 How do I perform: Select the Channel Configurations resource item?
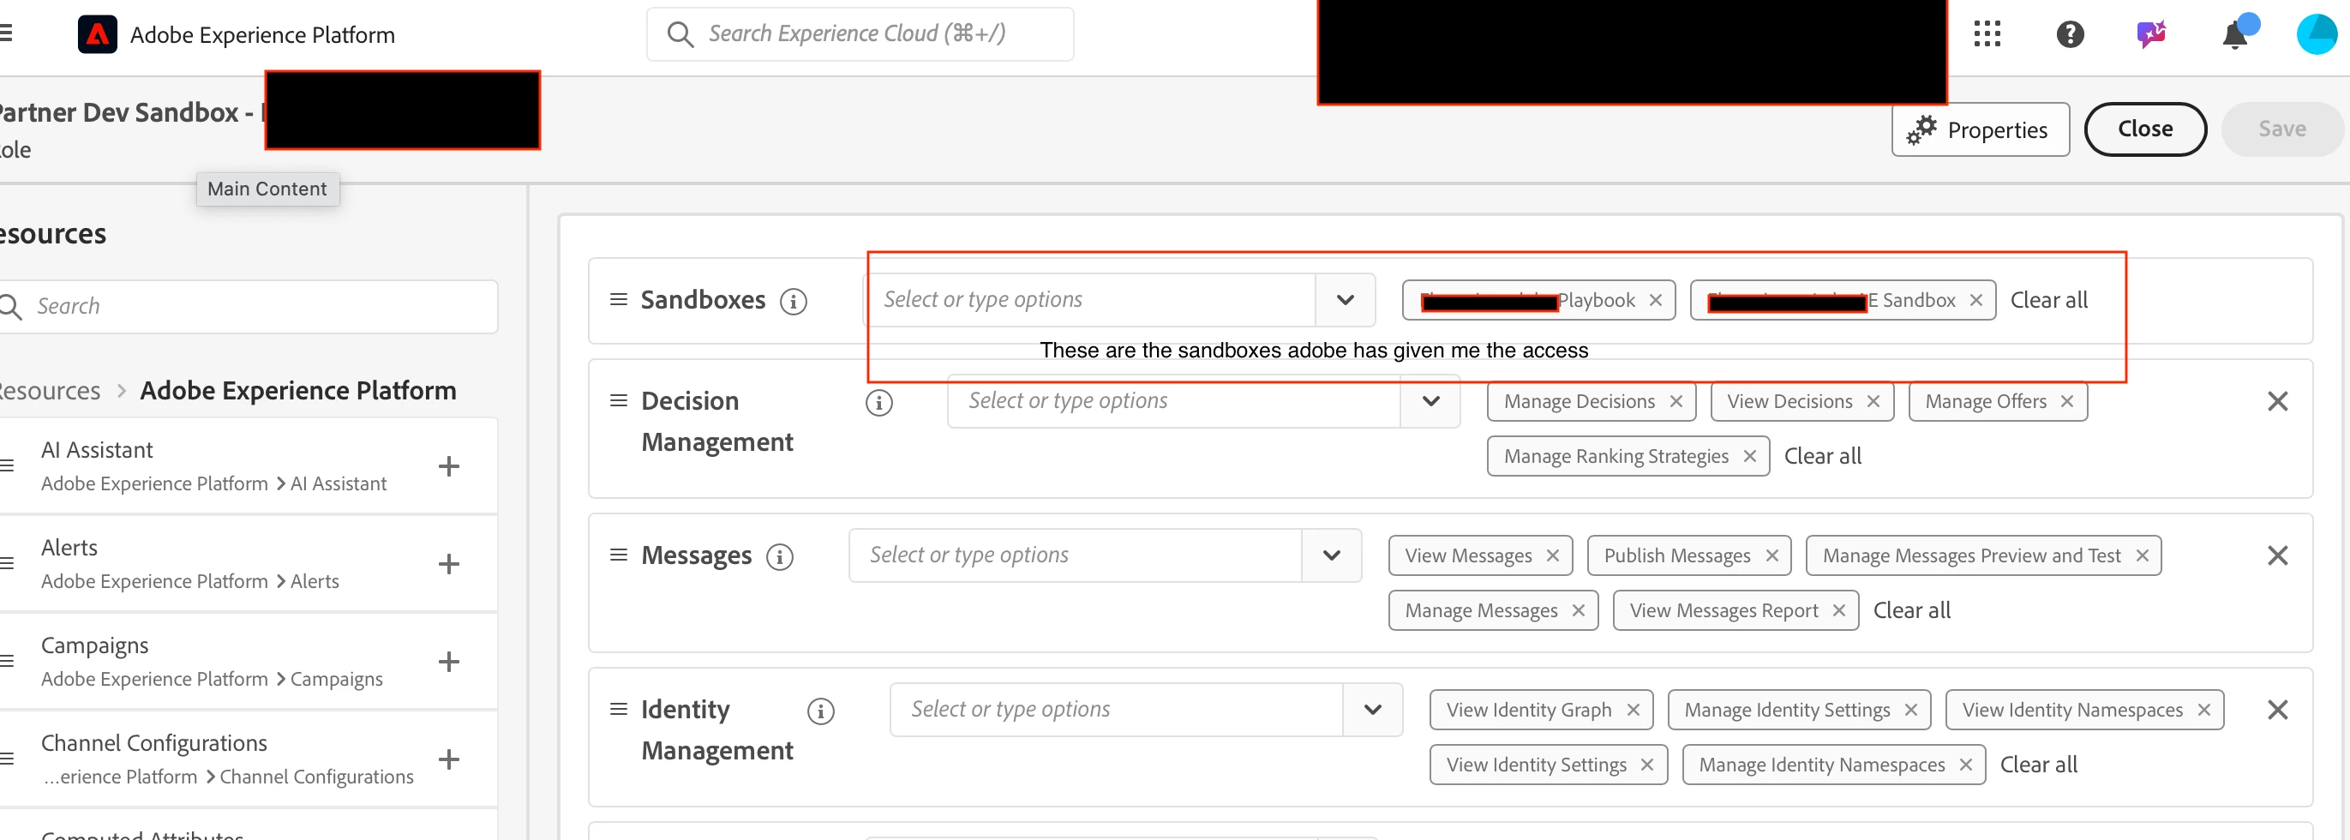249,759
